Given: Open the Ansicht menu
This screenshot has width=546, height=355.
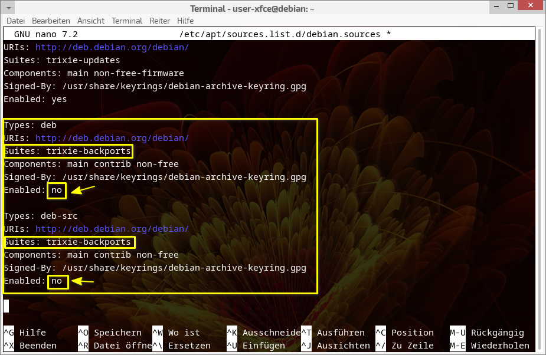Looking at the screenshot, I should coord(91,21).
